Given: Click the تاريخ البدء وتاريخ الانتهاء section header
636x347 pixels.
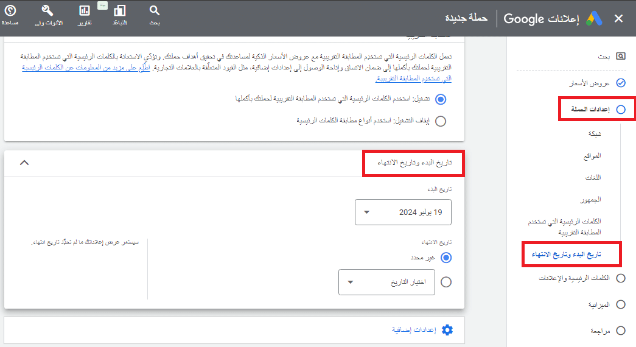Looking at the screenshot, I should tap(414, 163).
